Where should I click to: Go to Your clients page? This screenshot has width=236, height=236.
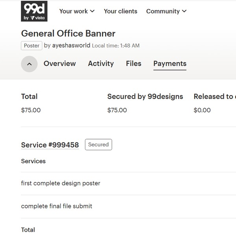pos(120,11)
